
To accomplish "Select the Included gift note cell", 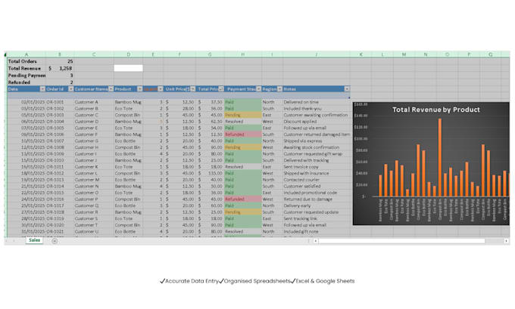I will point(317,232).
